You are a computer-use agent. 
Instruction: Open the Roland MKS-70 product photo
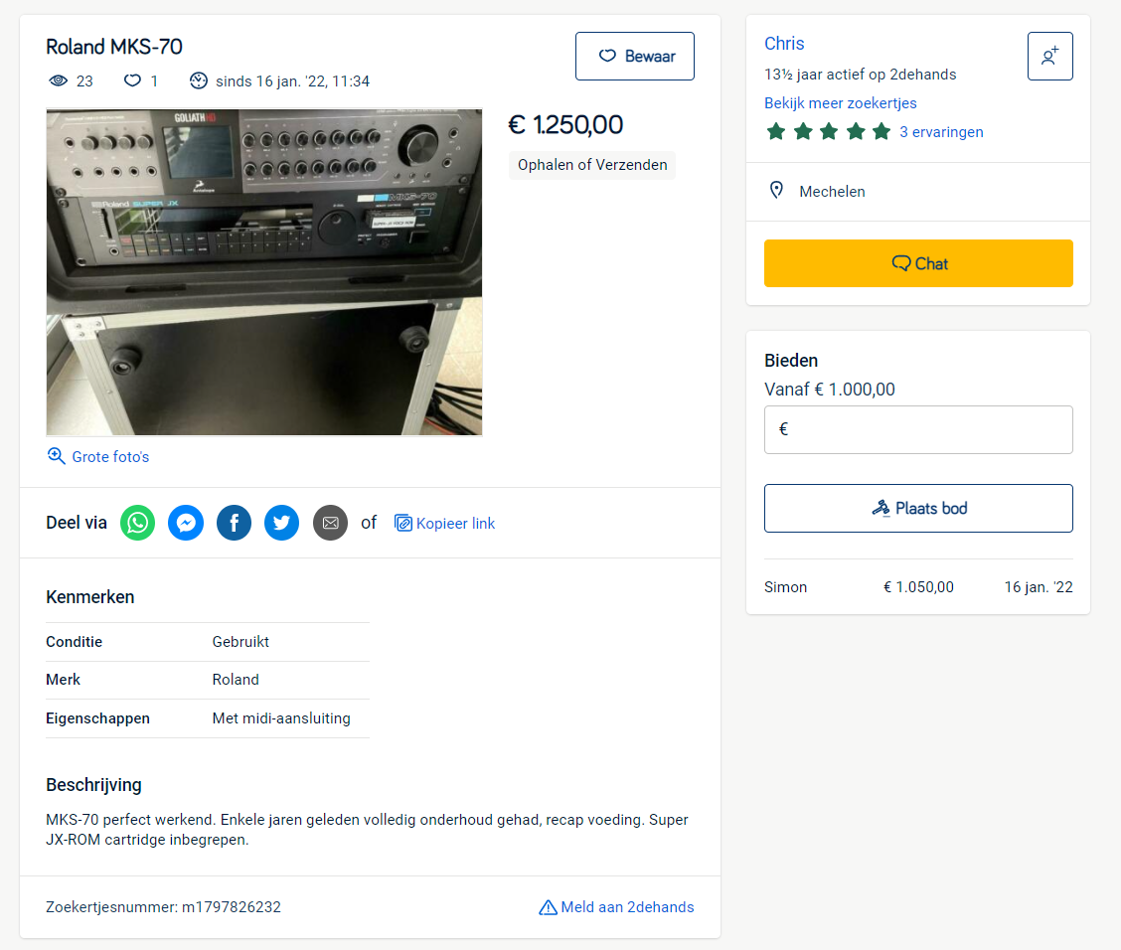263,271
